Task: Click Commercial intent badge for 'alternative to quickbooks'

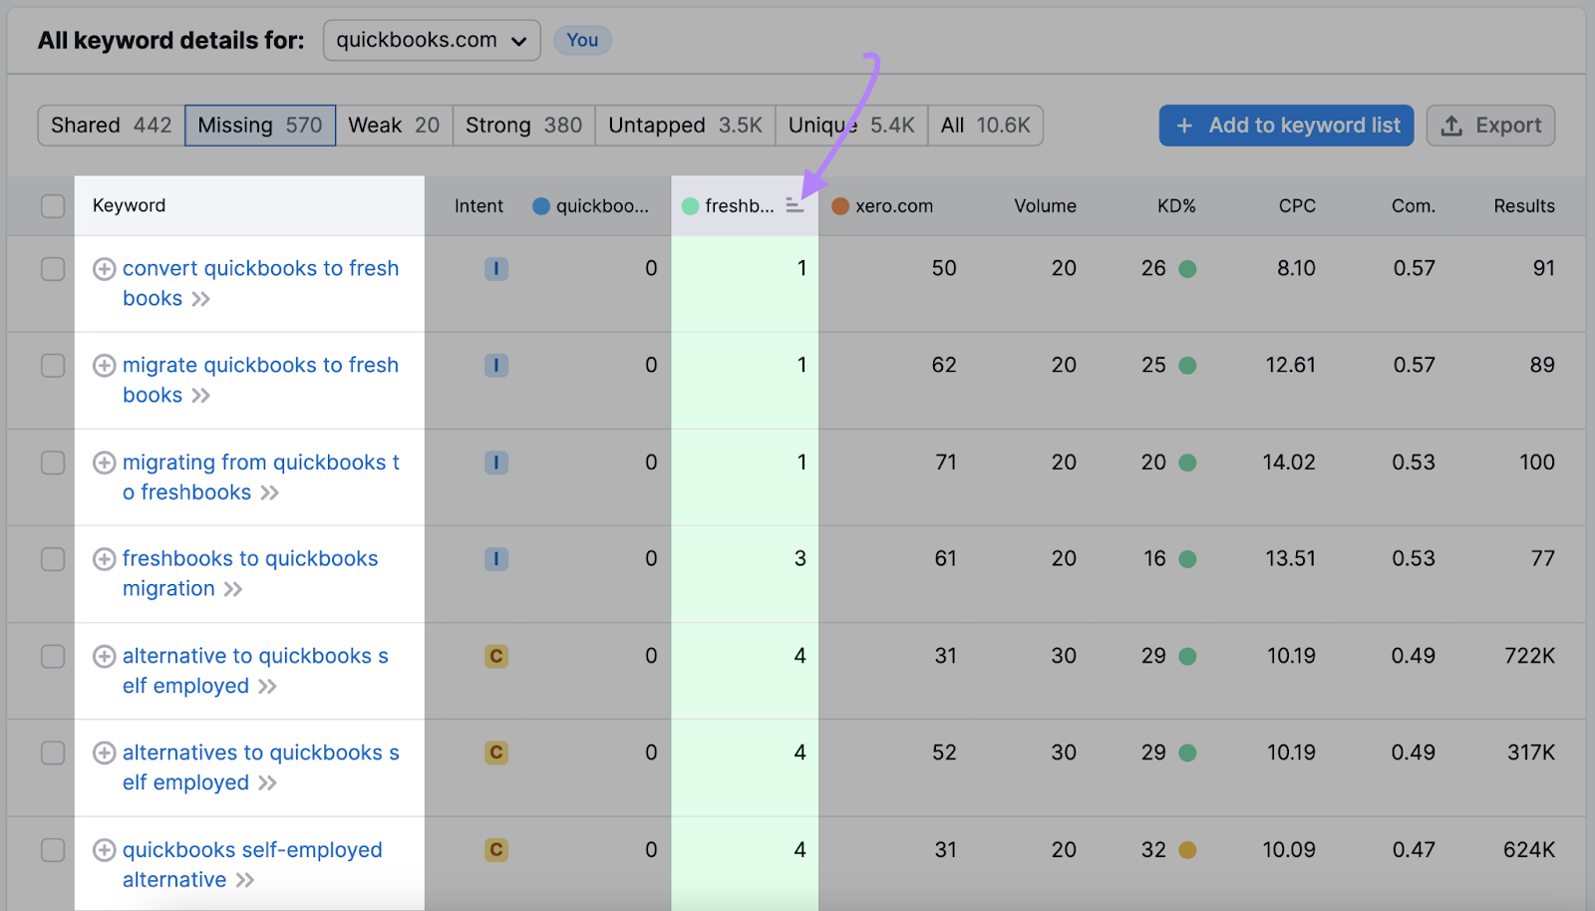Action: click(x=496, y=656)
